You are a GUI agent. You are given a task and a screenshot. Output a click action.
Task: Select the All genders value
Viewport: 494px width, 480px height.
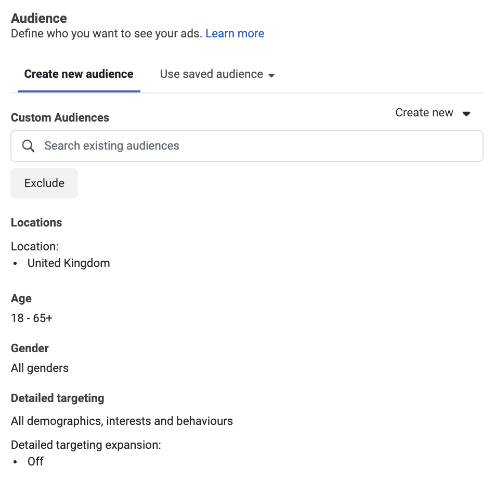[40, 368]
